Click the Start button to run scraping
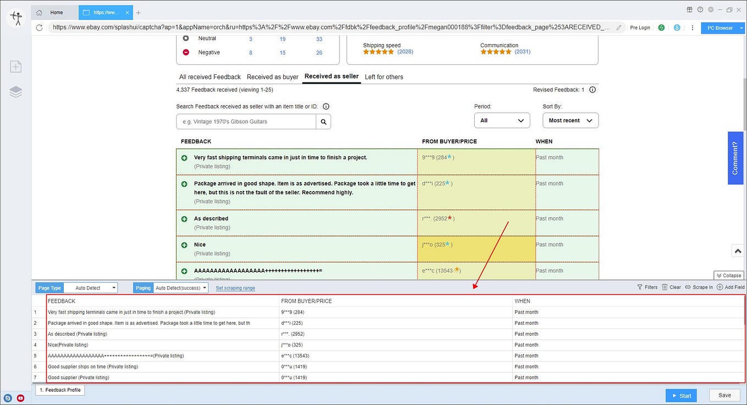 681,395
